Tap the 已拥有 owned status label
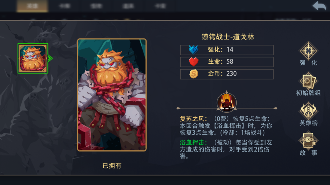Screen dimensions: 330x185 112,166
